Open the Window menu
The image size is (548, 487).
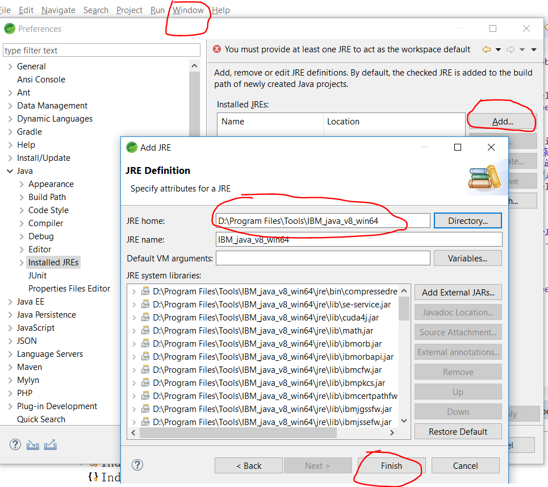pyautogui.click(x=189, y=10)
